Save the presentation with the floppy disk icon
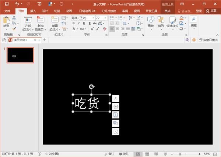The width and height of the screenshot is (221, 157). point(7,4)
